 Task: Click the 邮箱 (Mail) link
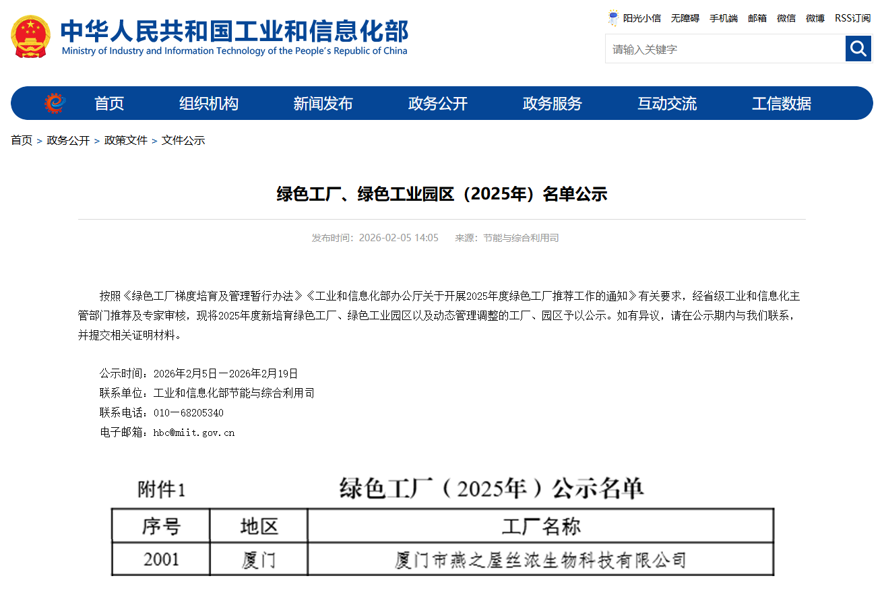(x=757, y=18)
